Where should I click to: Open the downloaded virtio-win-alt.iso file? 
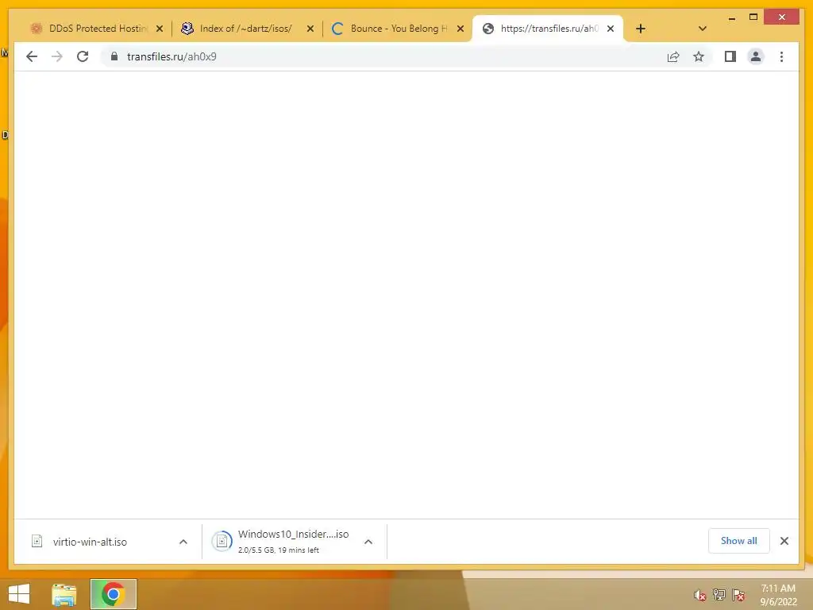pos(90,542)
